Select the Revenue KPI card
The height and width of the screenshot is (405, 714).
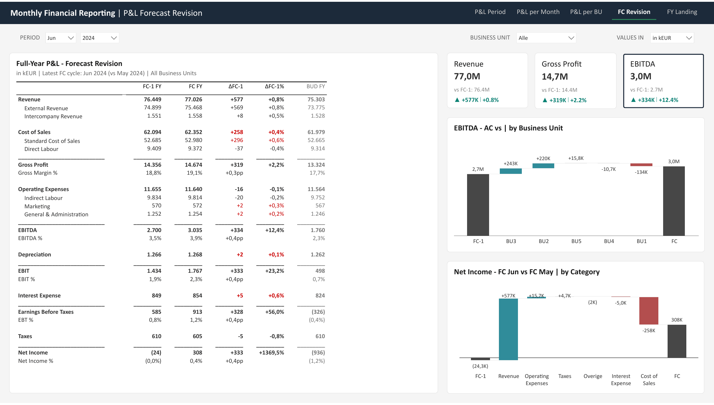click(488, 81)
